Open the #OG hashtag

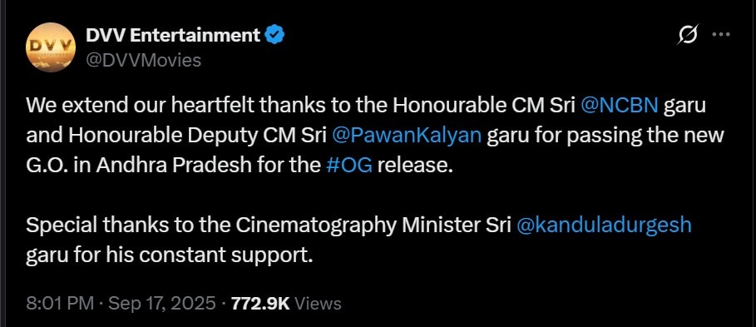pos(349,166)
